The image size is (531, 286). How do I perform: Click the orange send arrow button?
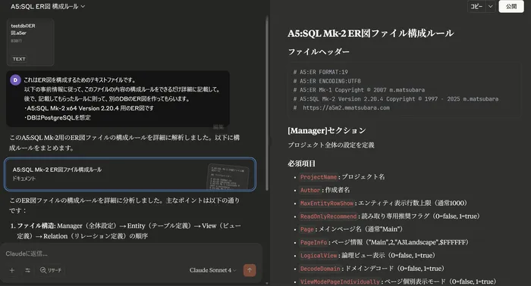(x=250, y=270)
